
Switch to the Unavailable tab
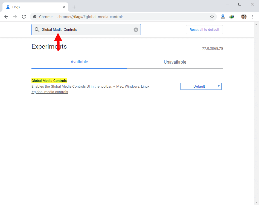(175, 62)
